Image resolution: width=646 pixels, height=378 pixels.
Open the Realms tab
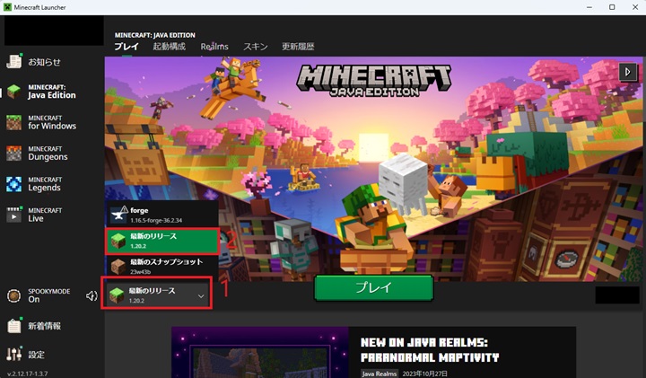(214, 47)
